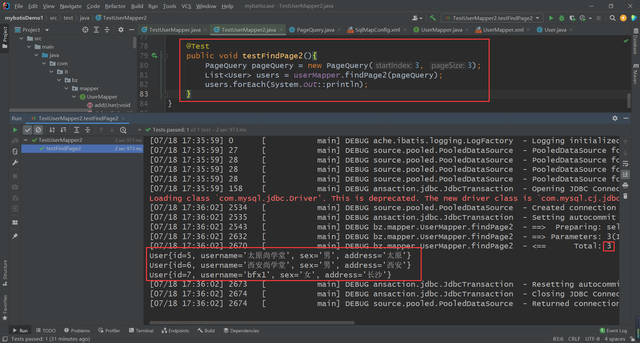Collapse all test results in tree
Image resolution: width=640 pixels, height=343 pixels.
pos(88,130)
